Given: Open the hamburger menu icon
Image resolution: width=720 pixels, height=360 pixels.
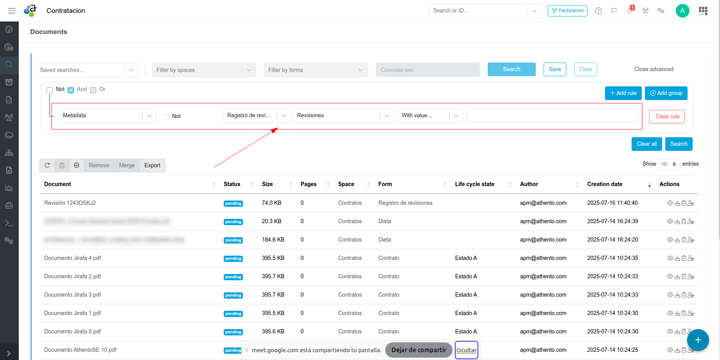Looking at the screenshot, I should (x=12, y=11).
